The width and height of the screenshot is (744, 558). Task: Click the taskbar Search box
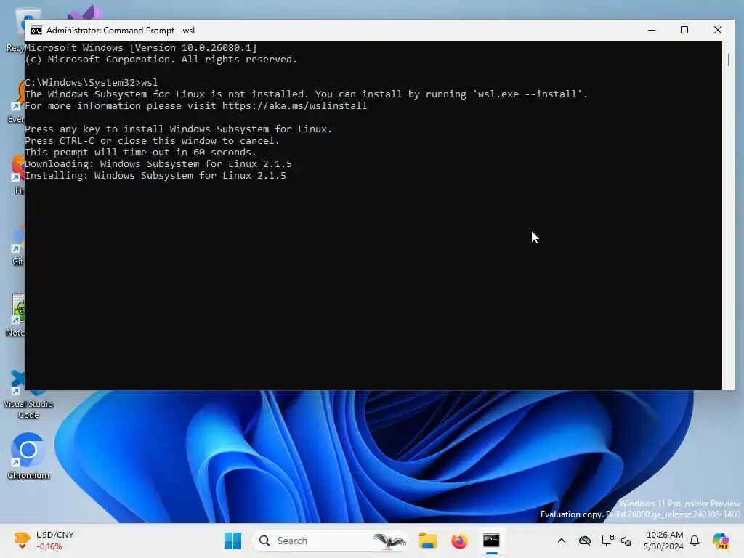click(x=331, y=541)
